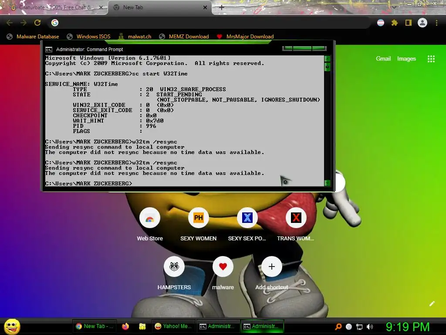Open the volume speaker tray icon
Viewport: 446px width, 335px height.
pyautogui.click(x=370, y=327)
